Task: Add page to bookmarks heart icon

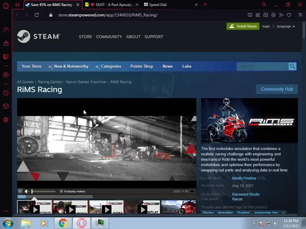Action: pyautogui.click(x=289, y=15)
